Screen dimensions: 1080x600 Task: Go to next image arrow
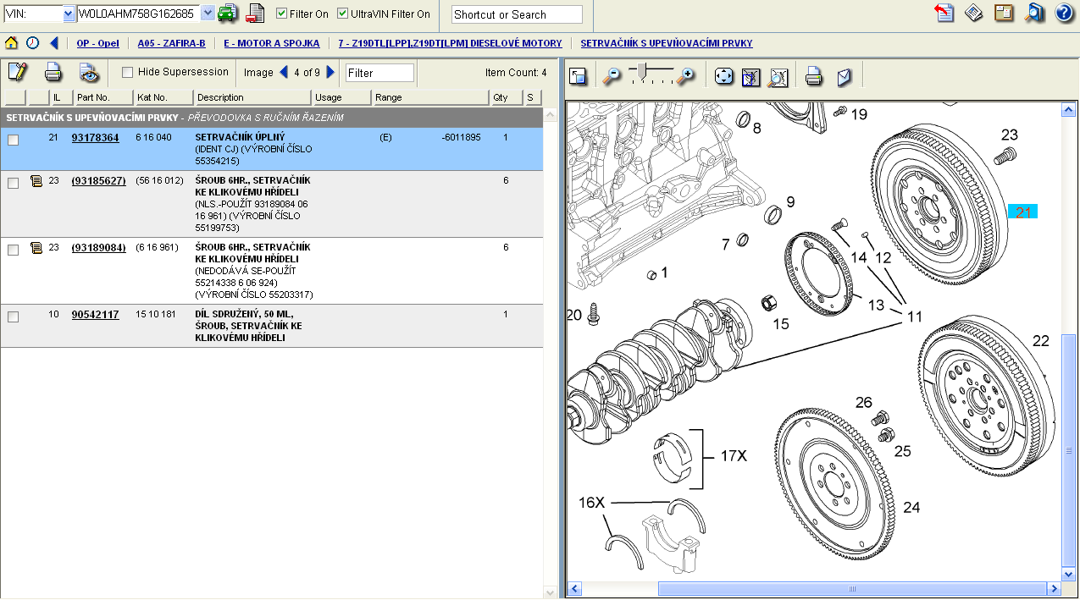click(x=331, y=72)
